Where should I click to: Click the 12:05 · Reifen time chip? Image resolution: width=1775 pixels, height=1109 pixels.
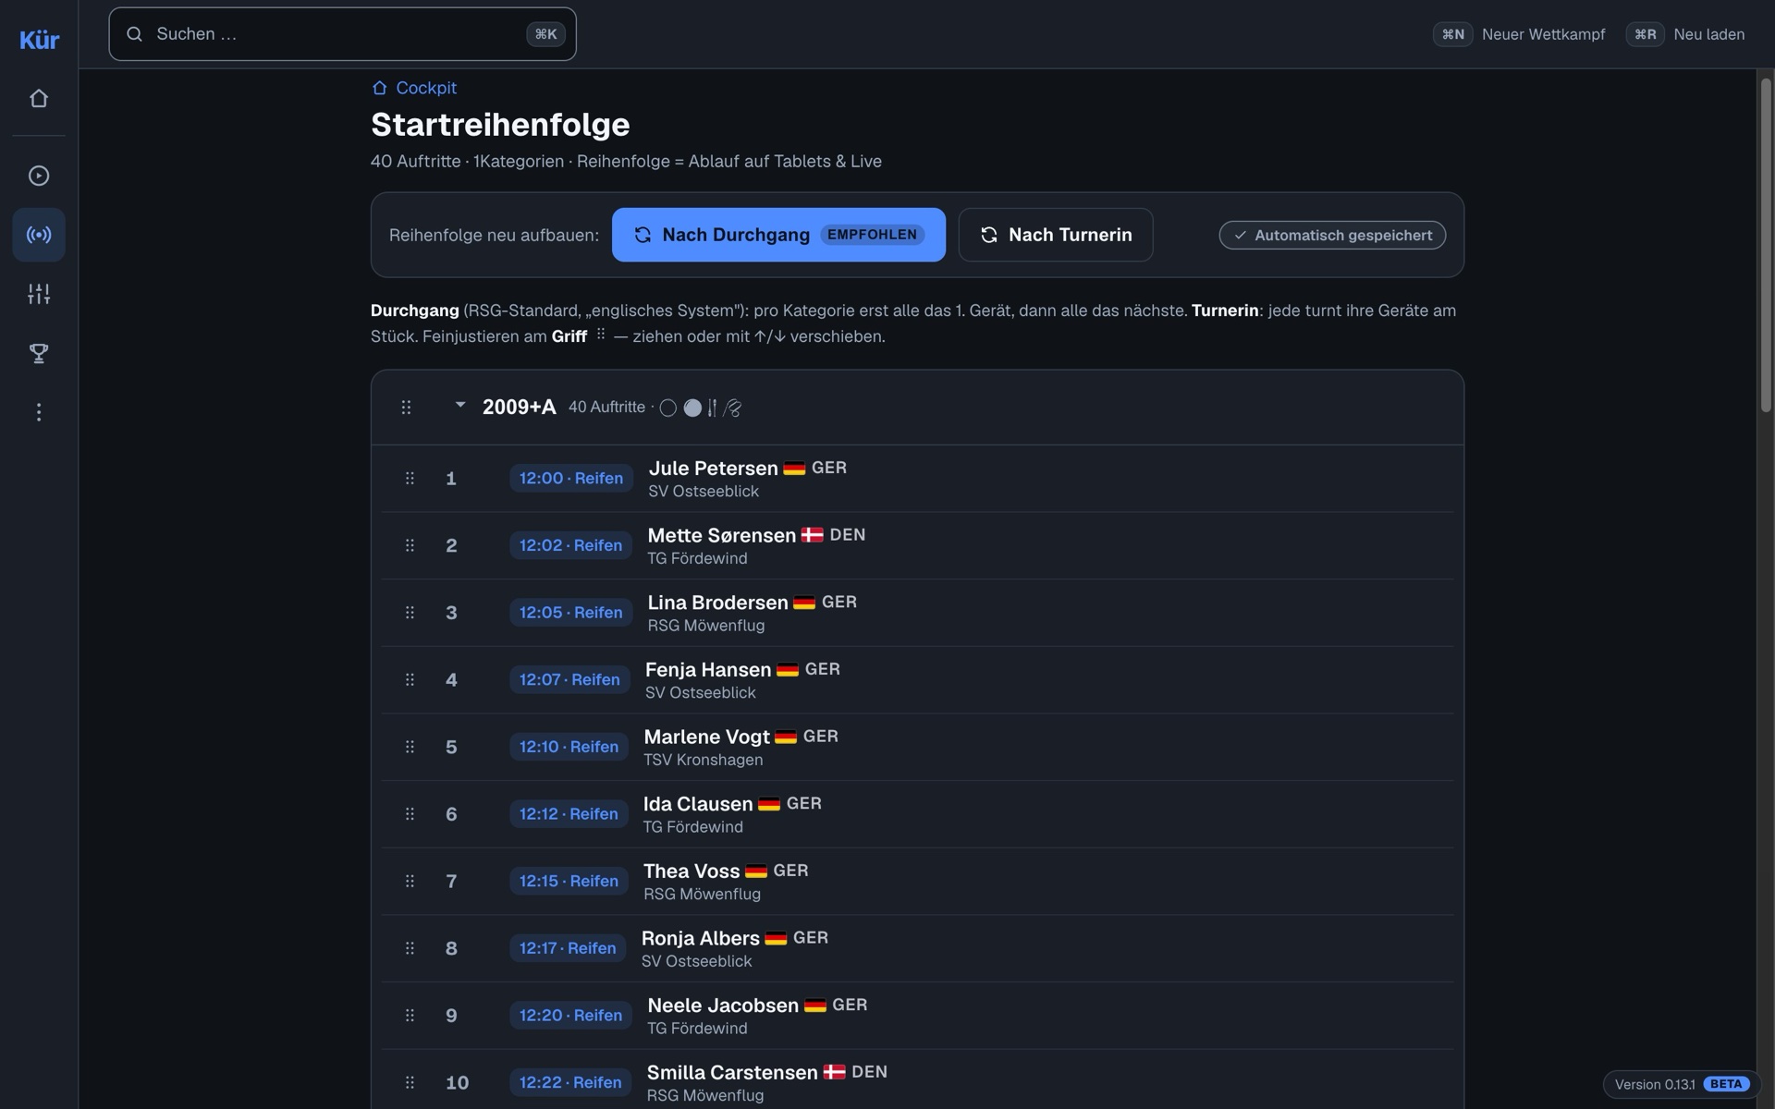click(x=570, y=613)
